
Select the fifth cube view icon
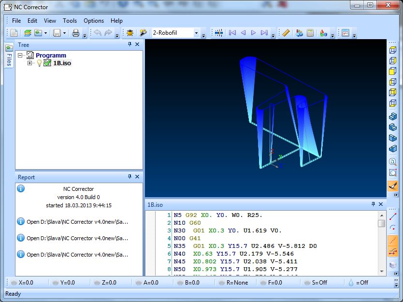click(392, 92)
